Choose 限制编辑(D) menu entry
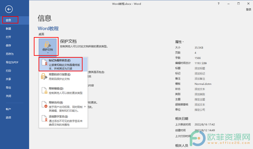Viewport: 253px width, 149px height. tap(63, 91)
